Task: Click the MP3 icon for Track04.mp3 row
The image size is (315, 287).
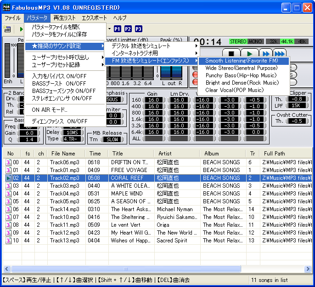Action: click(x=8, y=194)
